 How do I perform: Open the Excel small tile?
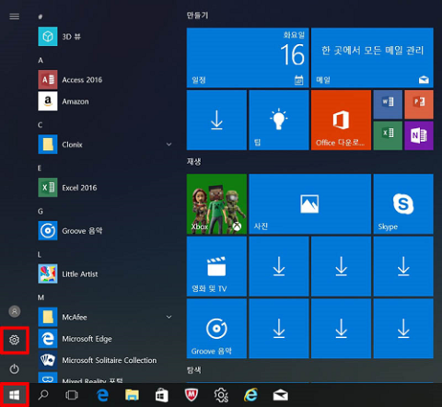(388, 135)
